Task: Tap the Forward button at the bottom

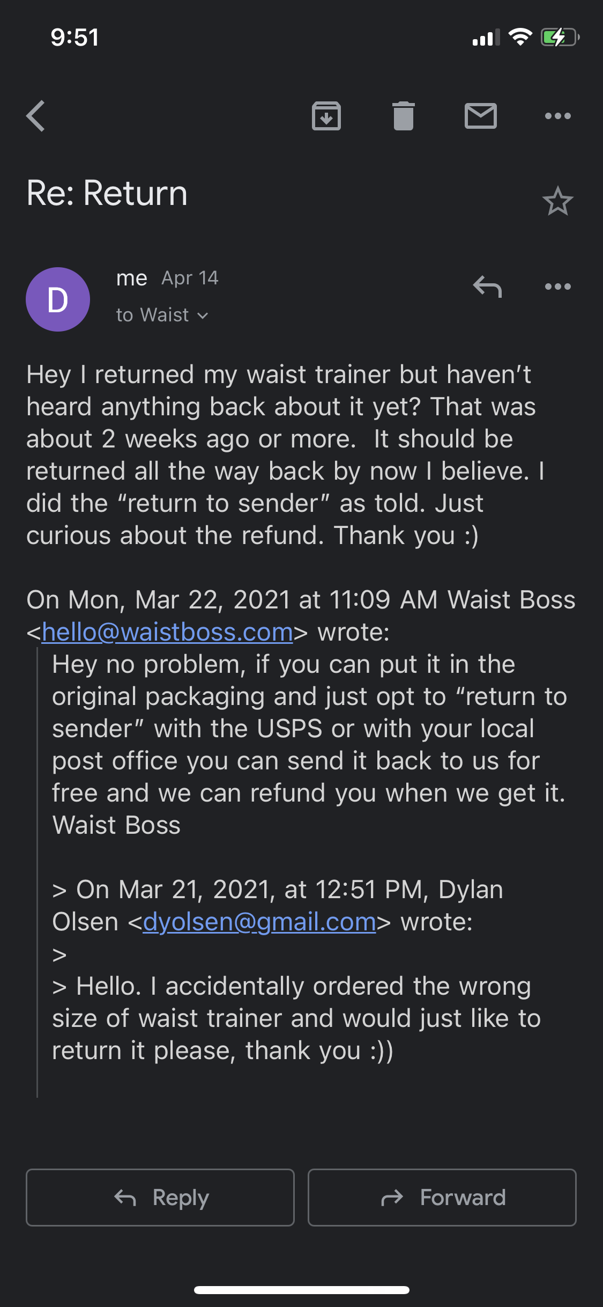Action: 442,1198
